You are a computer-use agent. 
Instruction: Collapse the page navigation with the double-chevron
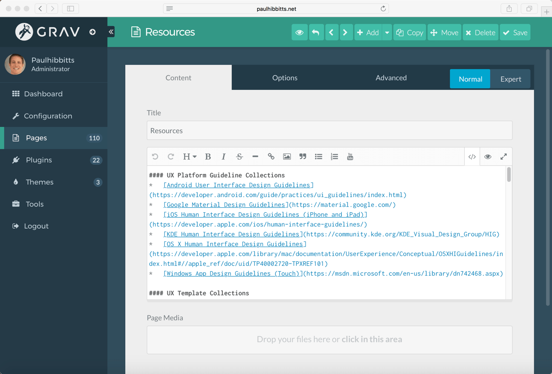[x=110, y=31]
